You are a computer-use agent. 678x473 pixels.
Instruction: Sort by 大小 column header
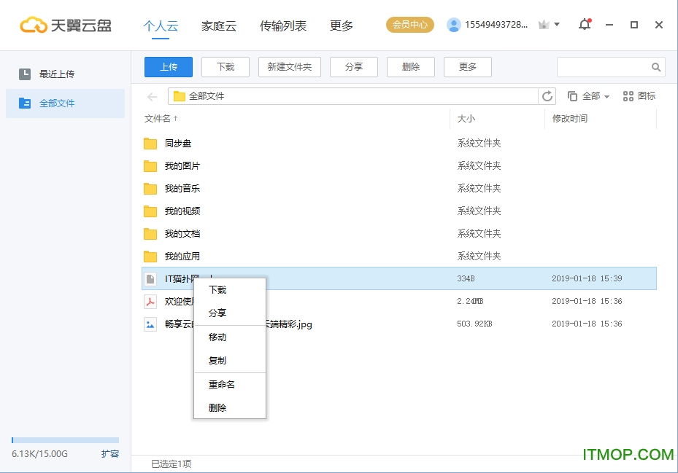[x=466, y=118]
